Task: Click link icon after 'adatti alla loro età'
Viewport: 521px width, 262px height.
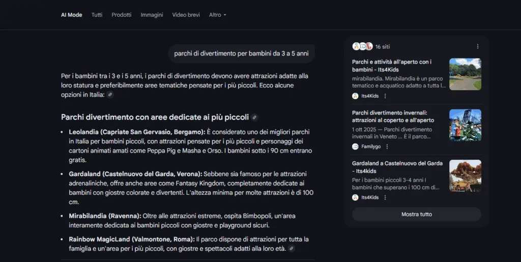Action: (x=292, y=248)
